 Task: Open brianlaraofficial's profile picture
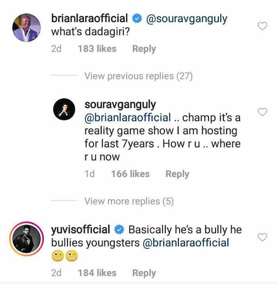[26, 28]
